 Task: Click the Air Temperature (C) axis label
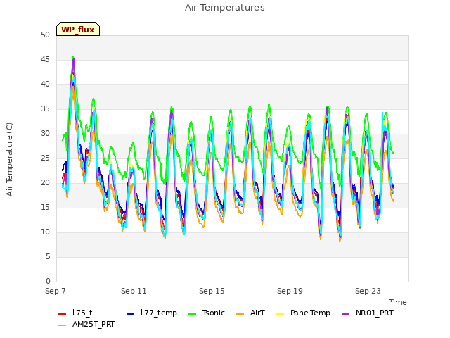click(9, 160)
